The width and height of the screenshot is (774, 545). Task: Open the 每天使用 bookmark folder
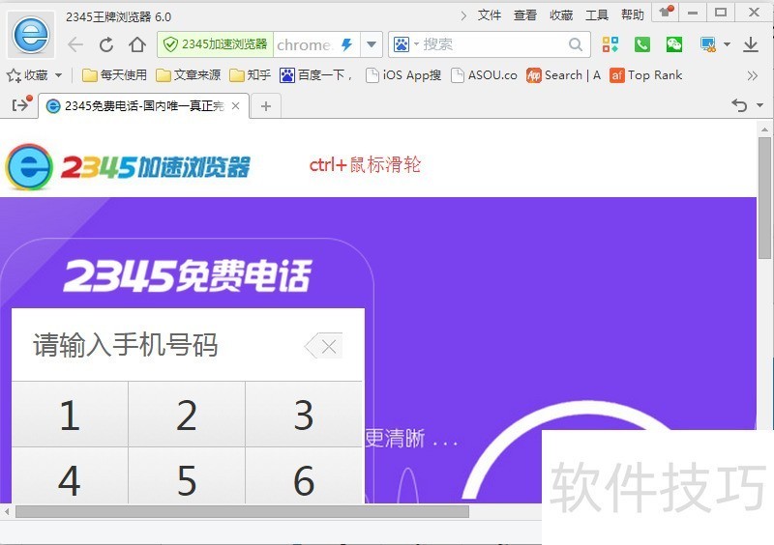114,75
